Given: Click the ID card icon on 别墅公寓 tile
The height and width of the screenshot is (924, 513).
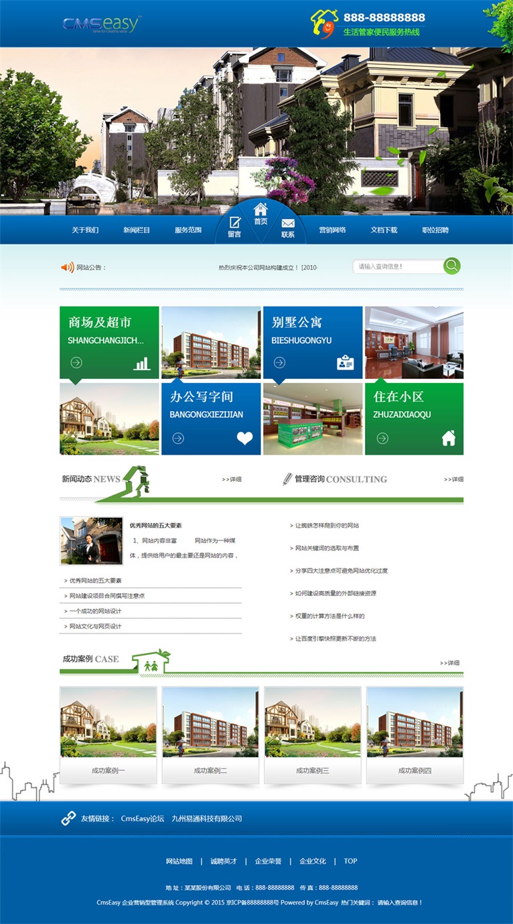Looking at the screenshot, I should (x=345, y=363).
